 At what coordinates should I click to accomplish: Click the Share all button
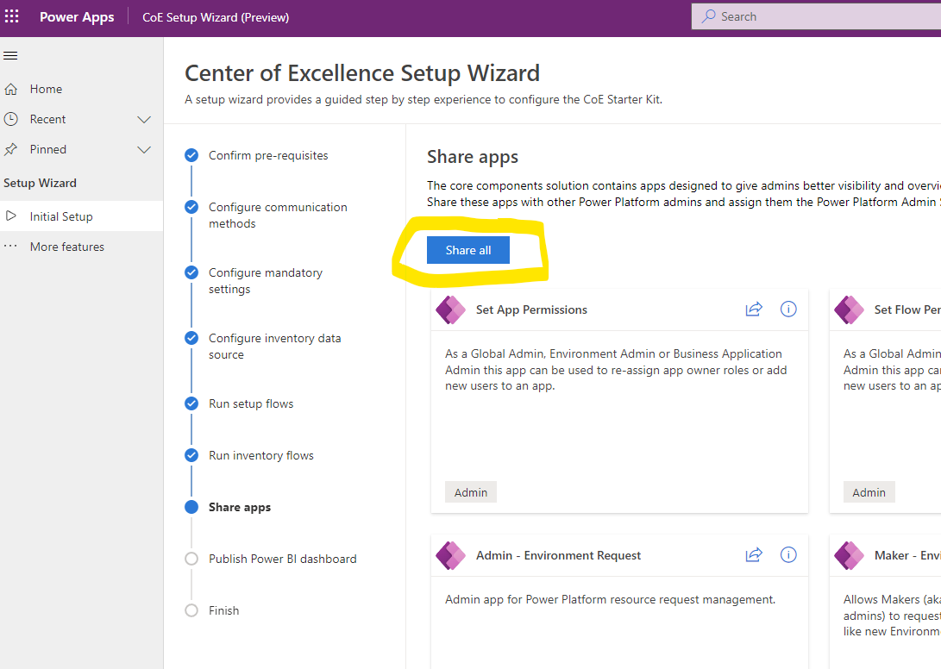[467, 249]
